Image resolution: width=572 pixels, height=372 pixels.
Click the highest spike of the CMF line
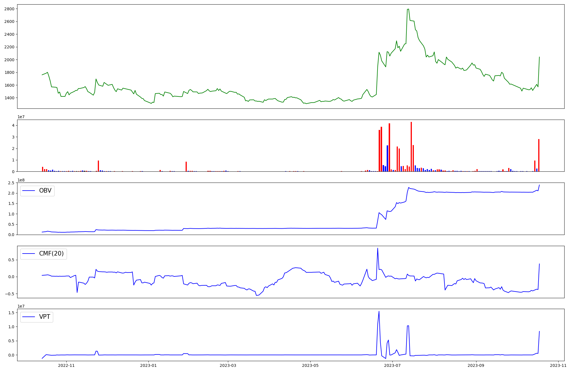pyautogui.click(x=378, y=248)
